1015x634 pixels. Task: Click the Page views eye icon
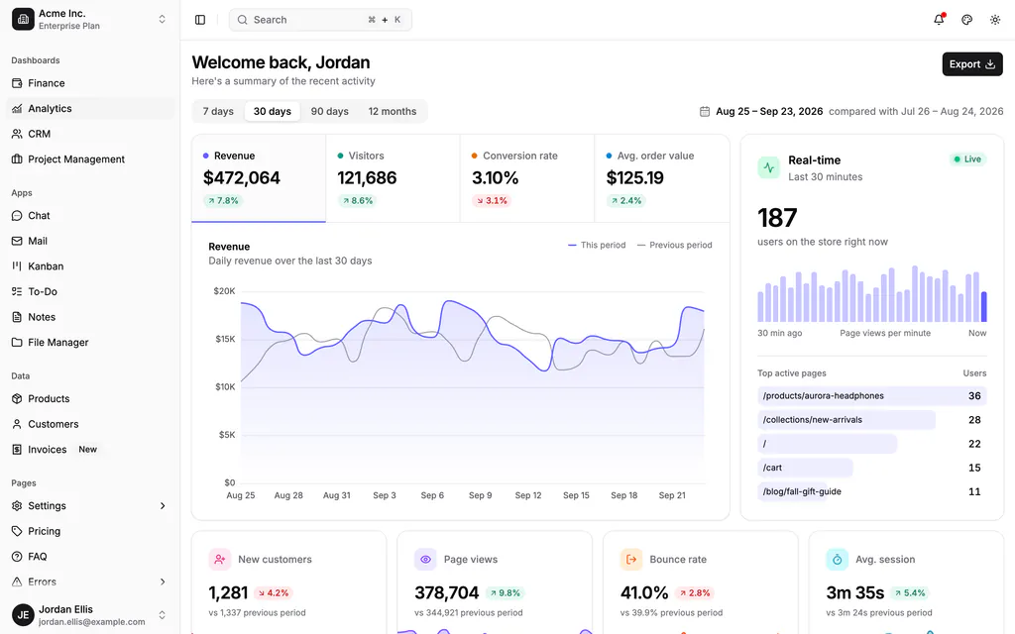click(425, 559)
